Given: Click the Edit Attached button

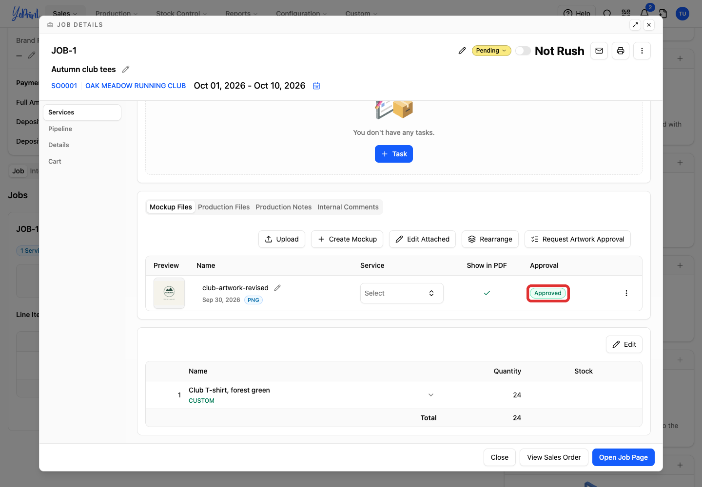Looking at the screenshot, I should [x=422, y=239].
